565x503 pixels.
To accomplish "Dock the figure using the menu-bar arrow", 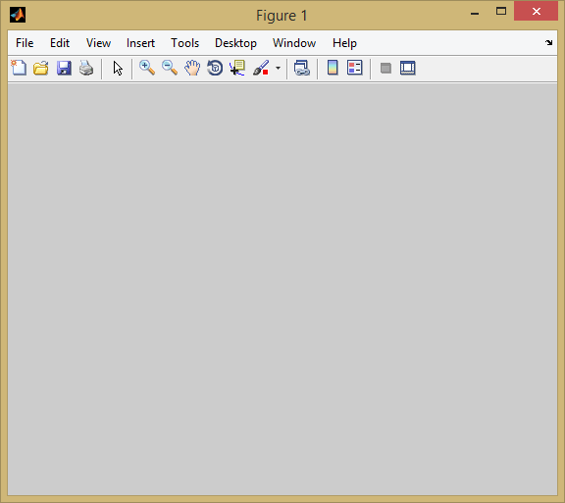I will (x=548, y=42).
